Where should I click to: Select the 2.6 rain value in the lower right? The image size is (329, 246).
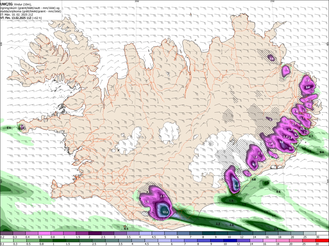point(276,229)
